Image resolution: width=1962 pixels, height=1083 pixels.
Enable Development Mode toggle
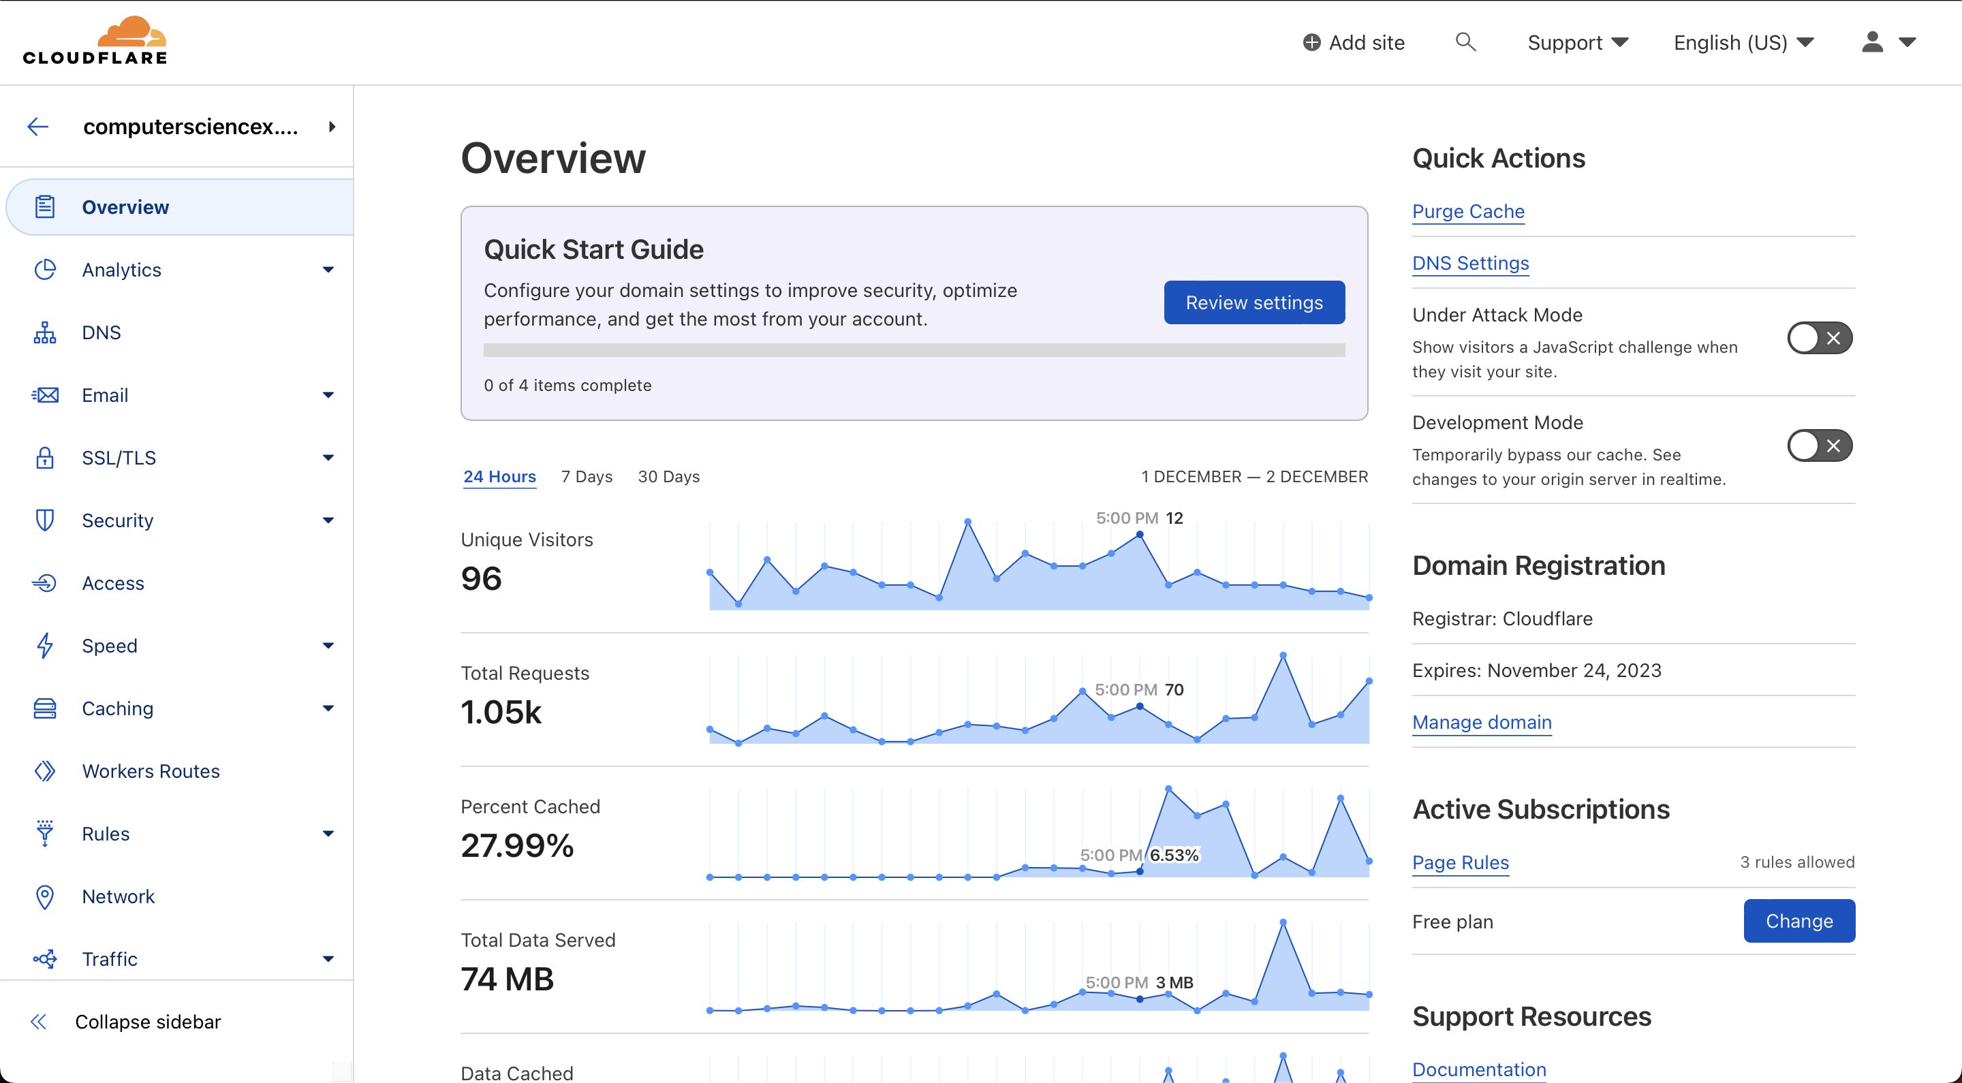[1820, 445]
